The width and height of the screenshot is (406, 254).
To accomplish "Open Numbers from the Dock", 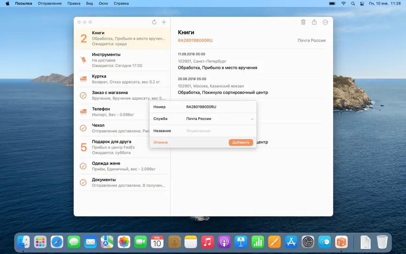I will 258,242.
